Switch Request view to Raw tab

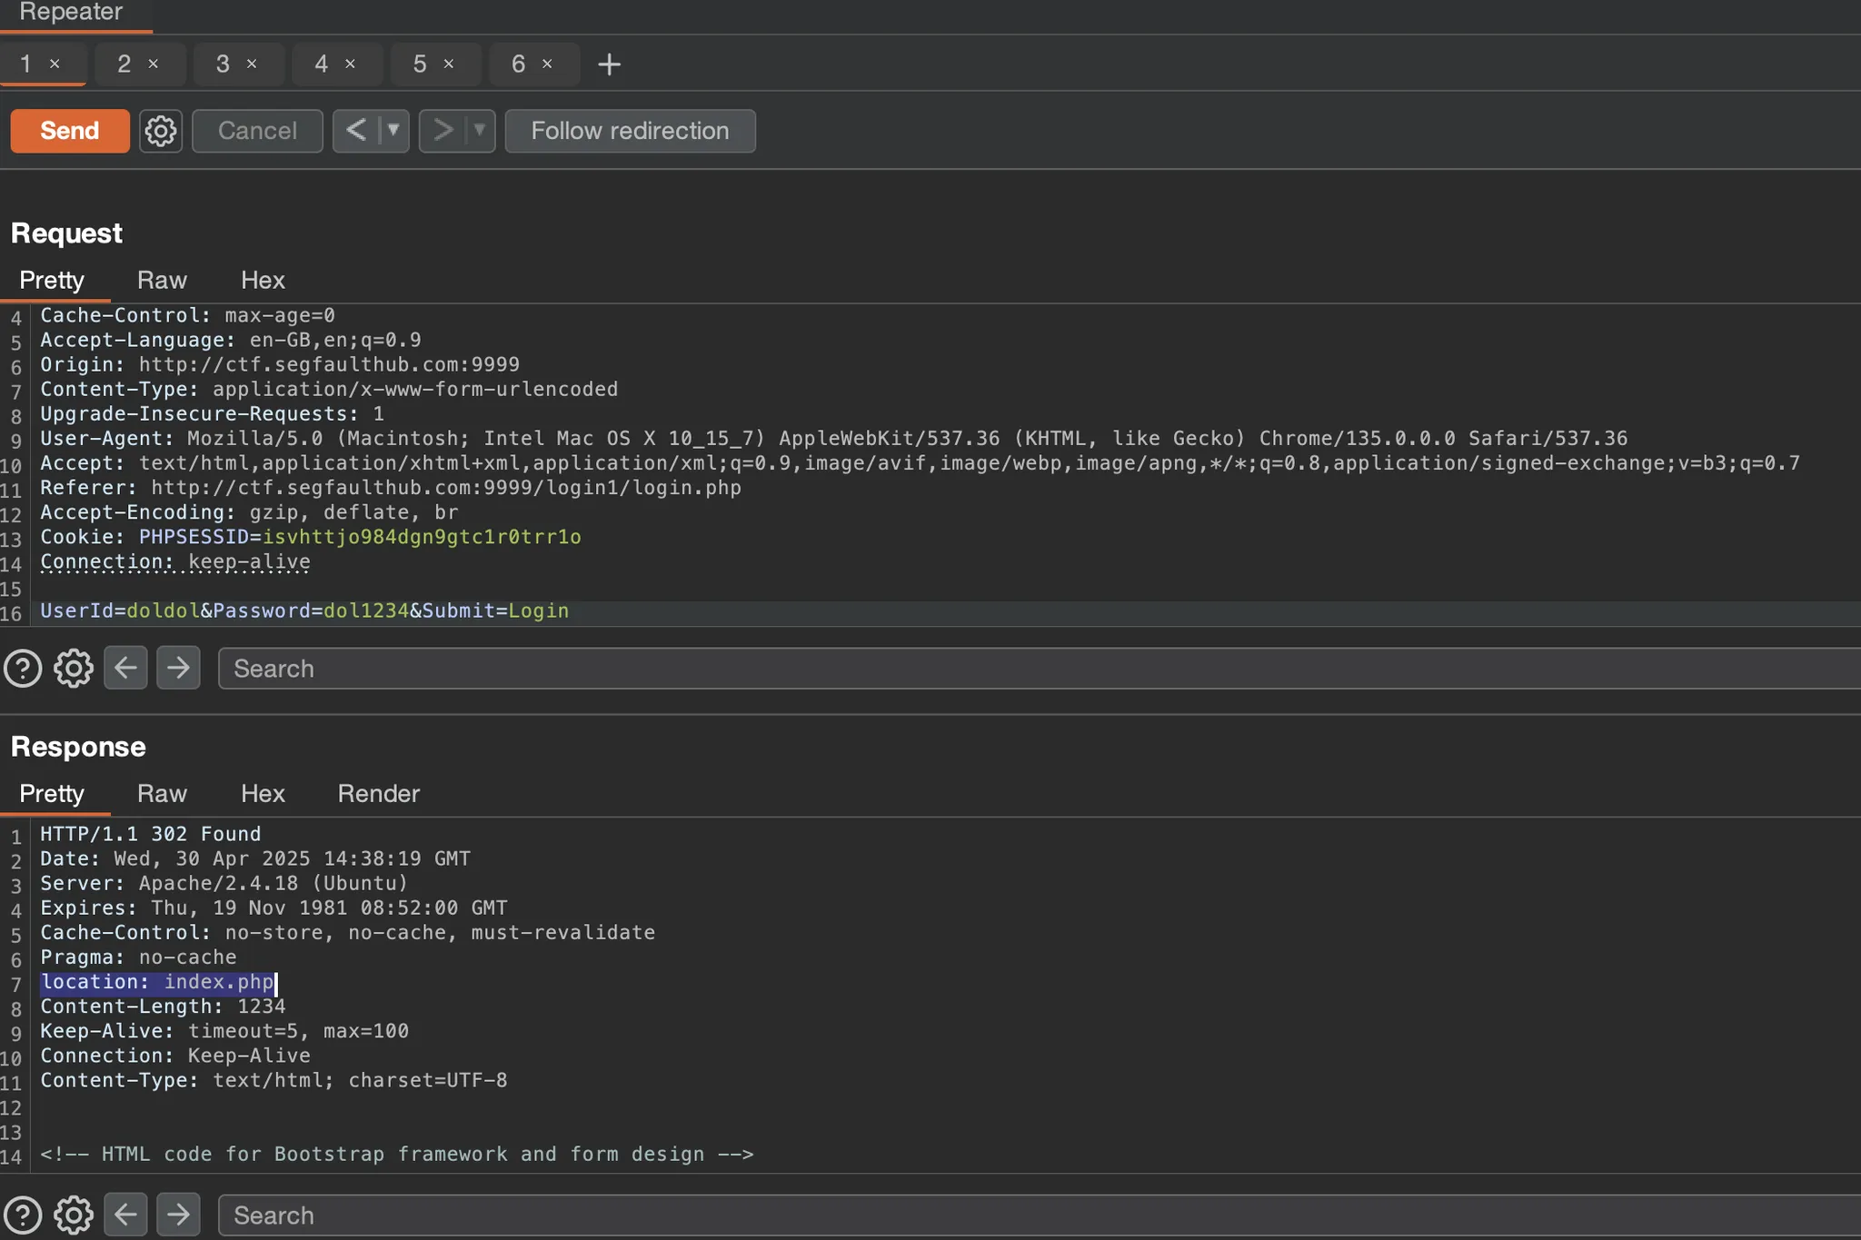[x=162, y=280]
